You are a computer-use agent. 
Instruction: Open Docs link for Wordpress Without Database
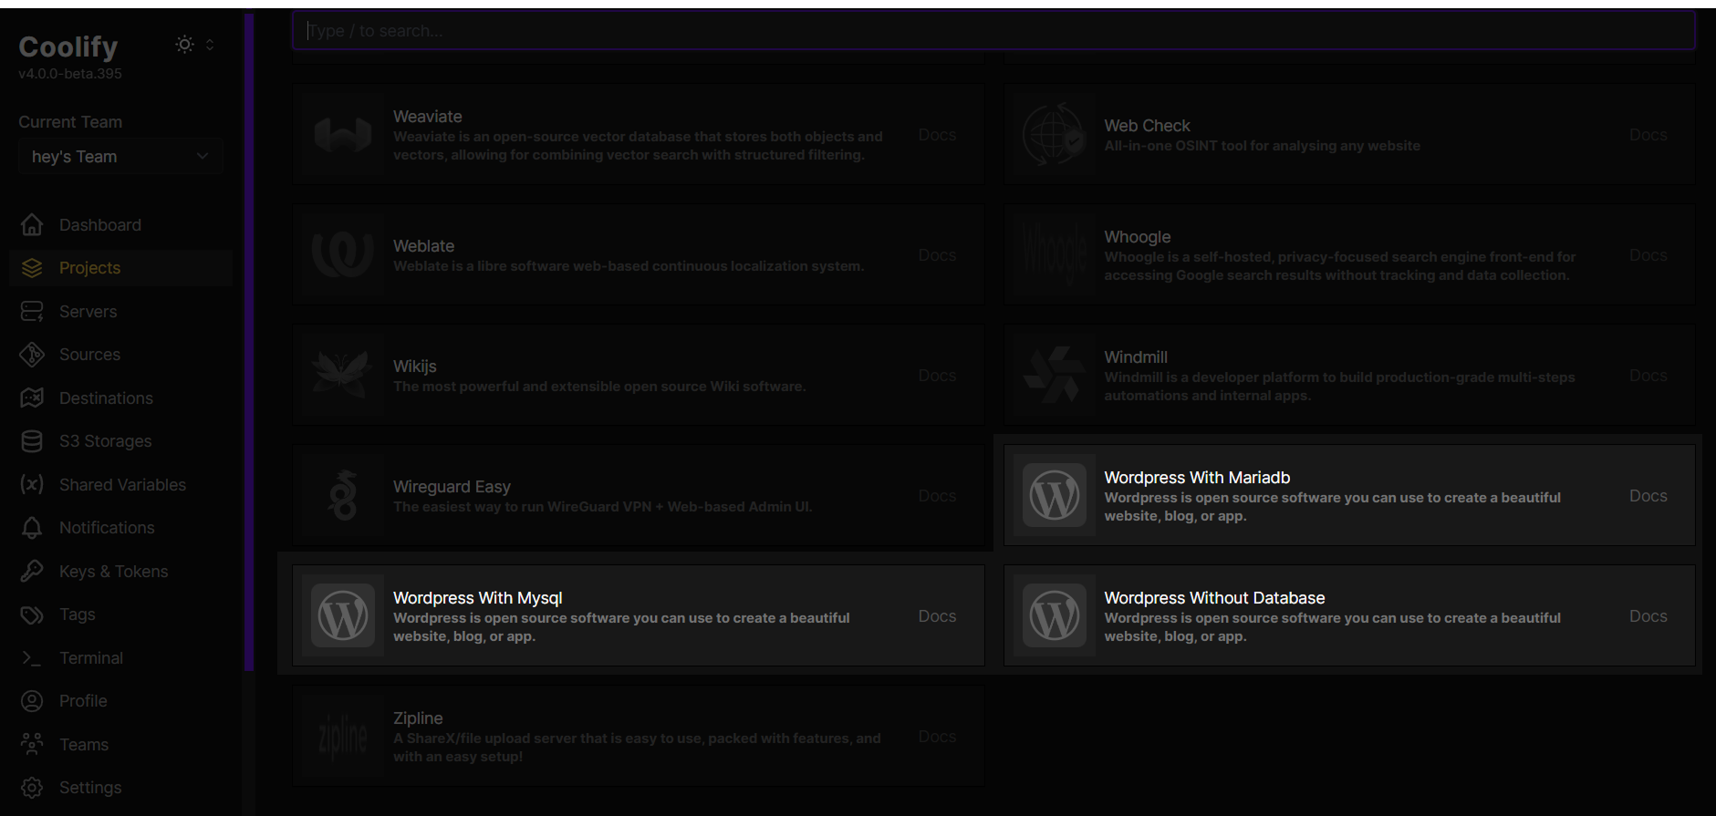tap(1648, 616)
